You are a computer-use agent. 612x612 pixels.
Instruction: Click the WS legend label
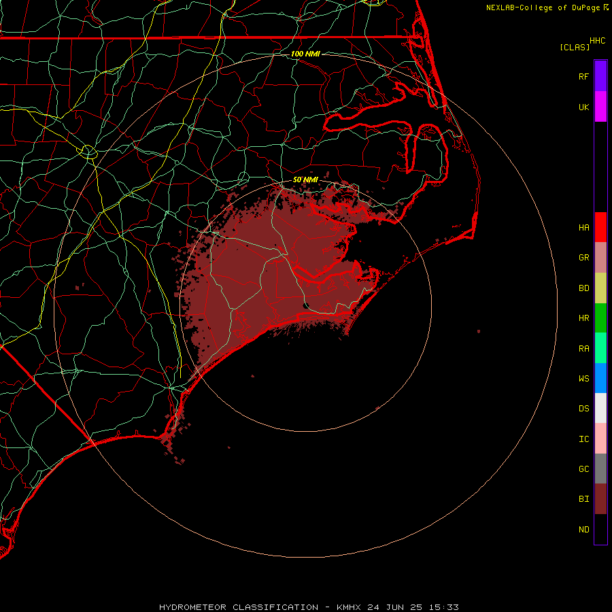583,379
